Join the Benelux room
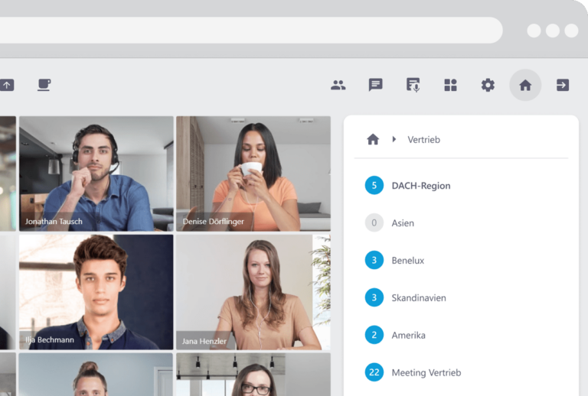The height and width of the screenshot is (396, 588). click(407, 261)
